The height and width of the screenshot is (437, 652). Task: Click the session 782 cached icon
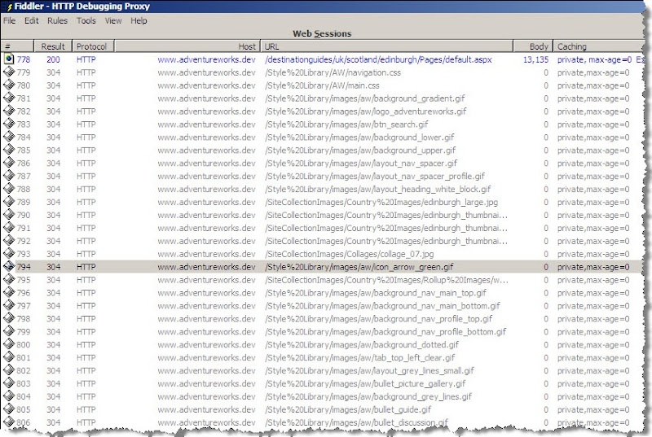point(9,111)
